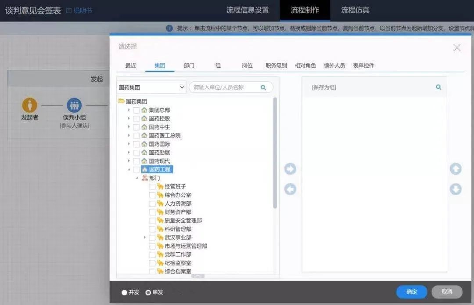Click the up arrow to move member up

coord(456,169)
